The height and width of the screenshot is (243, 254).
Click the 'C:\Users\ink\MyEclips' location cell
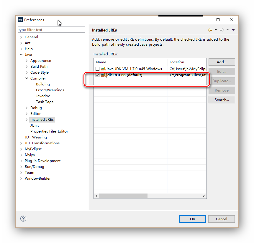point(188,69)
